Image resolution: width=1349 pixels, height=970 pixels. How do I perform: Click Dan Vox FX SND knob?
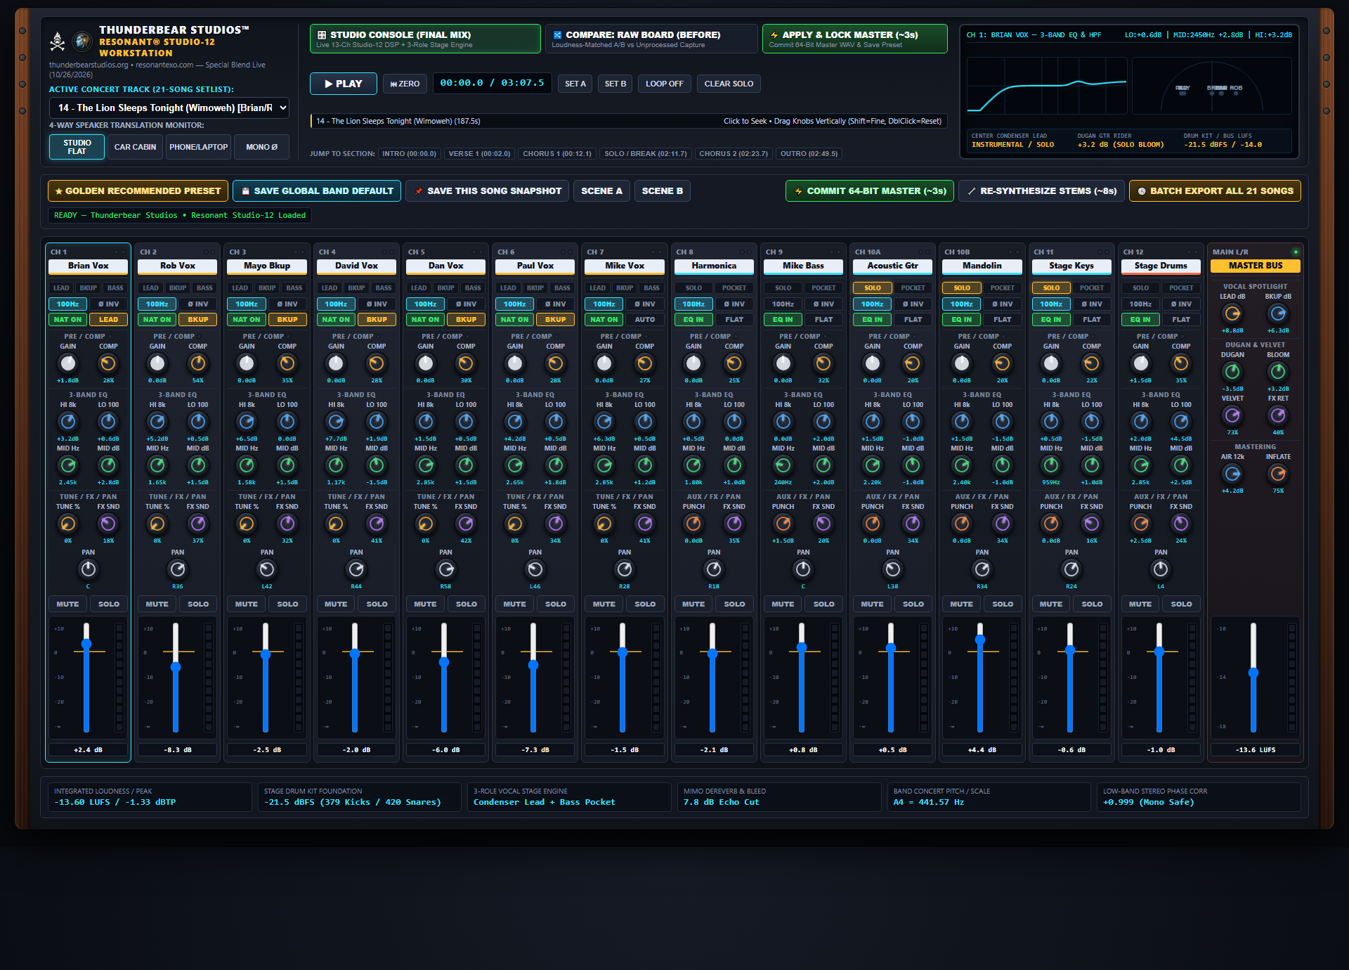(x=466, y=524)
